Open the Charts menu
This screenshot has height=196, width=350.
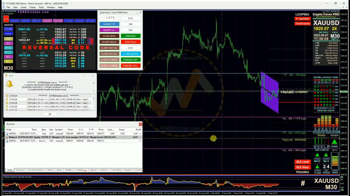click(32, 7)
